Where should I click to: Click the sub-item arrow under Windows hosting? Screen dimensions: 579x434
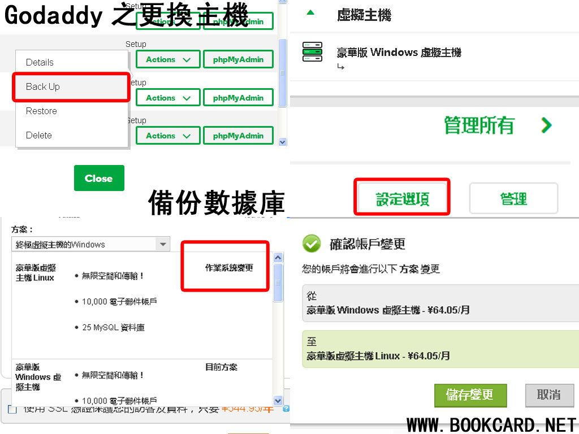[x=340, y=67]
